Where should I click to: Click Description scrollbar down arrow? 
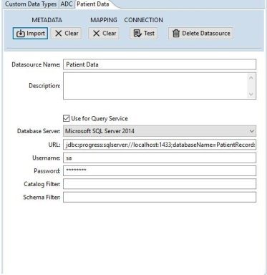(251, 95)
